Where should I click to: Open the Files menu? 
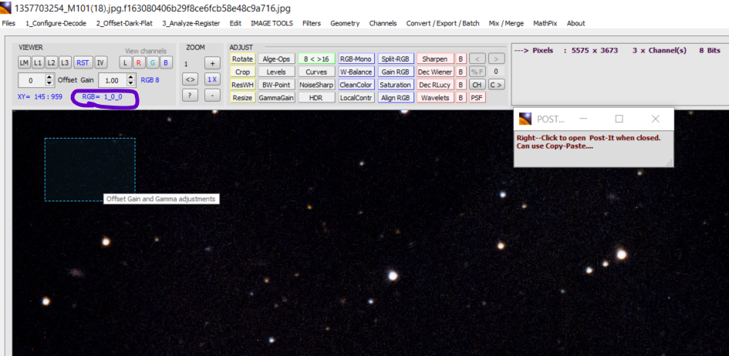click(x=8, y=23)
